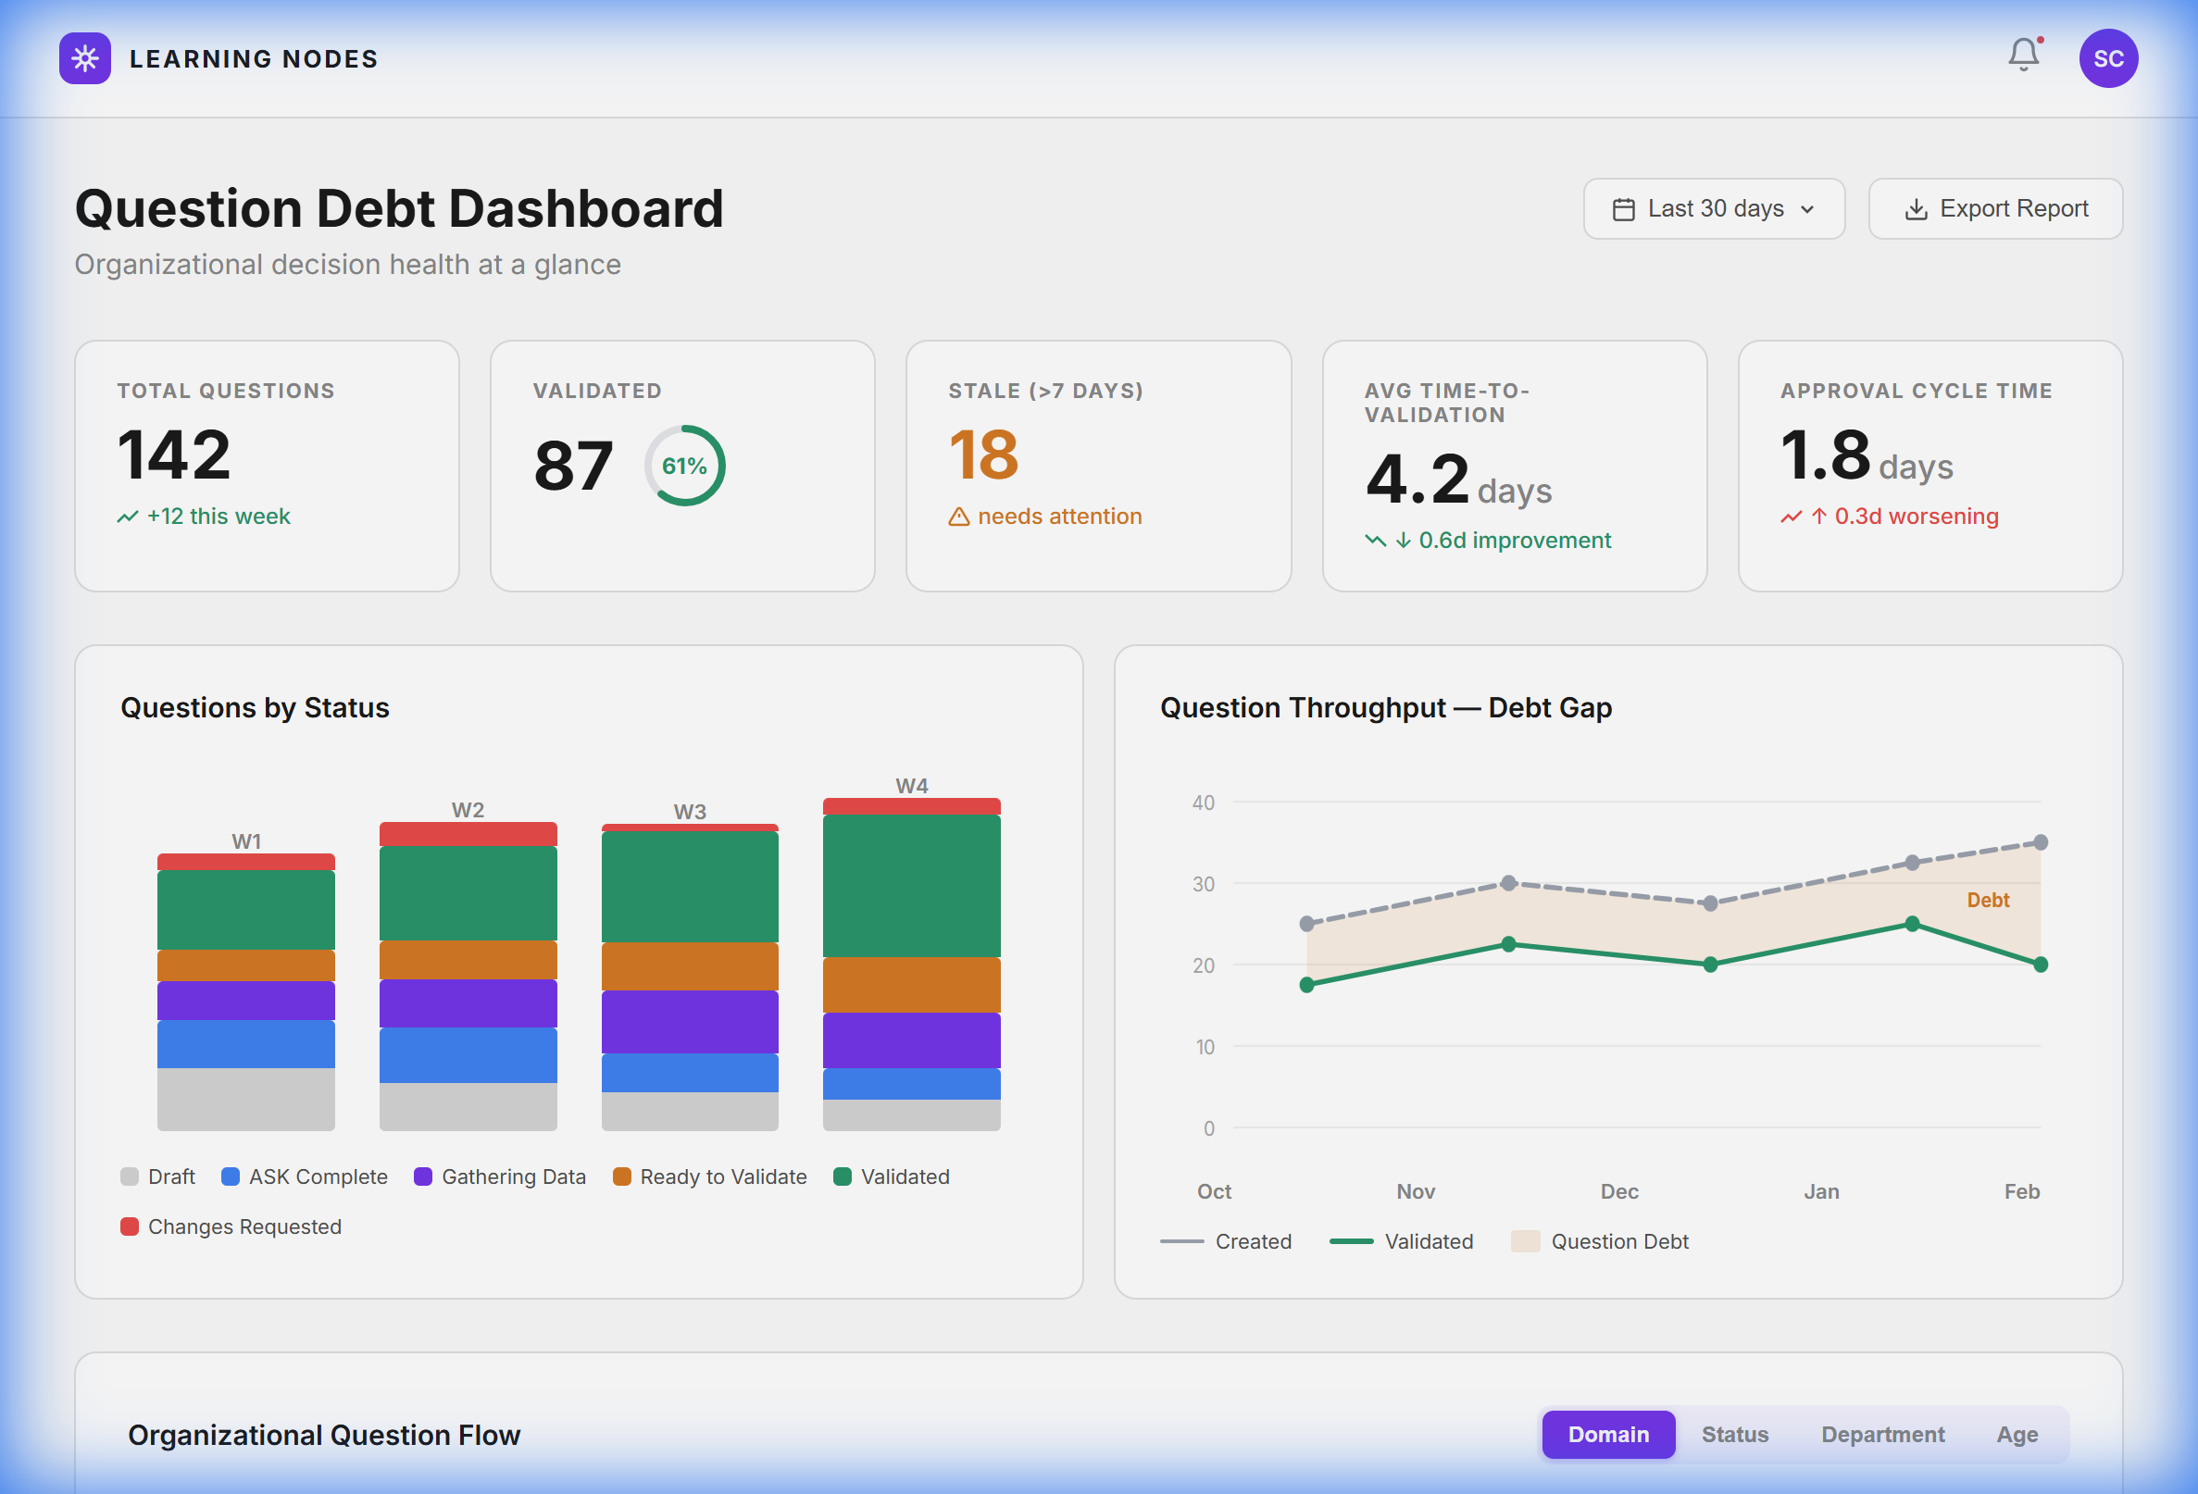Toggle the Created series in throughput legend

point(1230,1240)
